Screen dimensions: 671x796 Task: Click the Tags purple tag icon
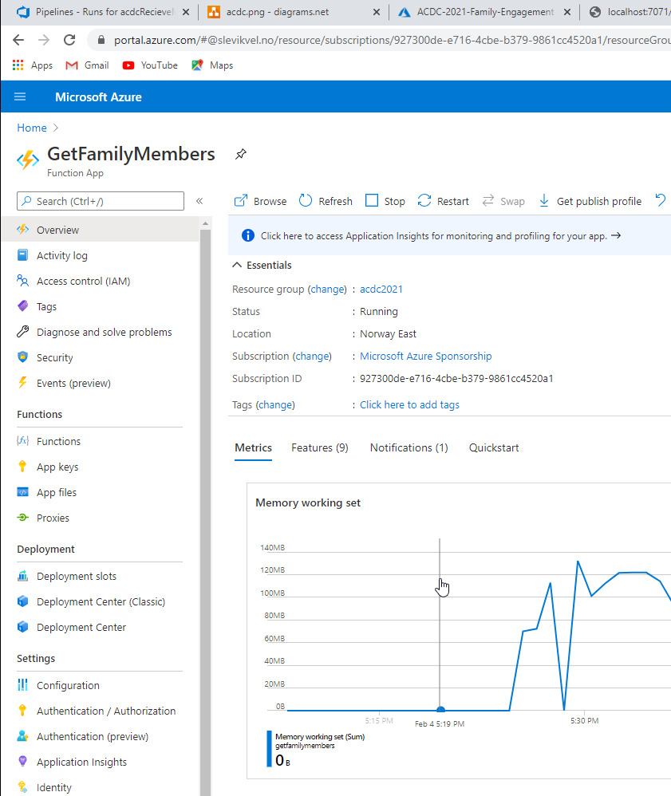tap(23, 306)
